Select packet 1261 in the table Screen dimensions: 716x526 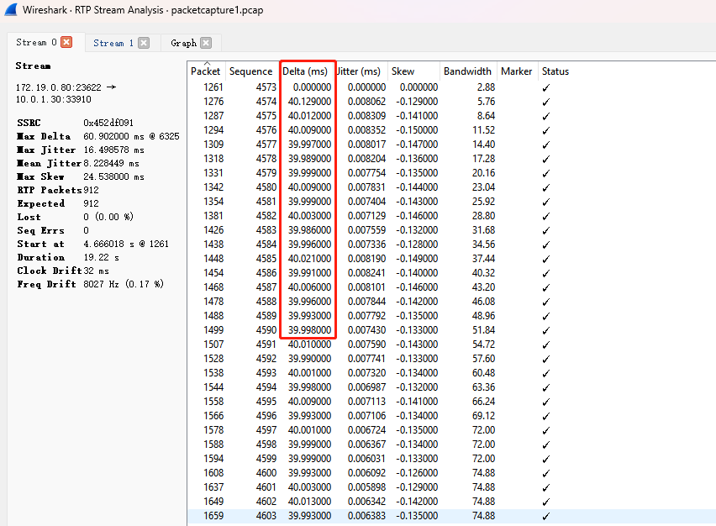point(213,87)
